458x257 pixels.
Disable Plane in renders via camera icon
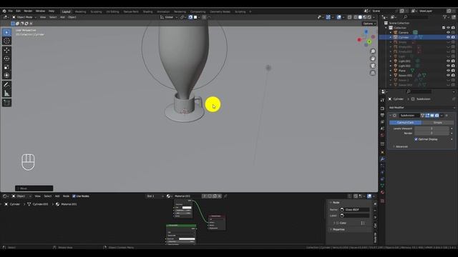pyautogui.click(x=453, y=71)
